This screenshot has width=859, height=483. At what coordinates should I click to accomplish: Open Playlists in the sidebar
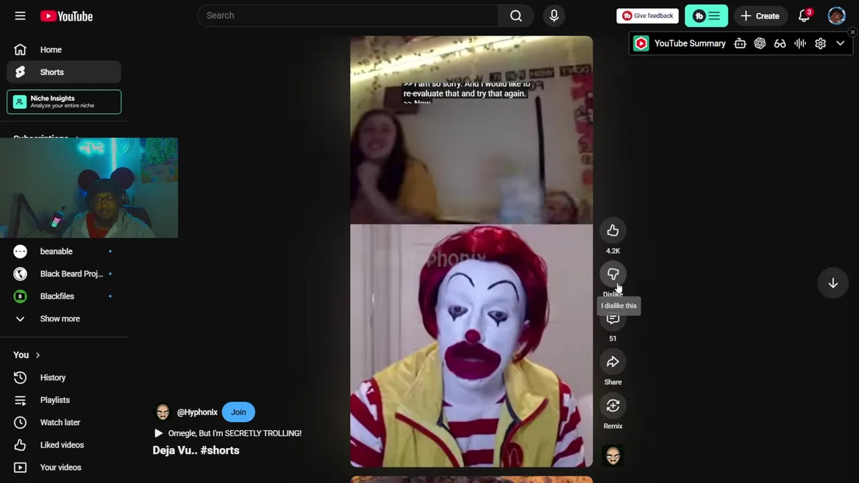[x=64, y=400]
